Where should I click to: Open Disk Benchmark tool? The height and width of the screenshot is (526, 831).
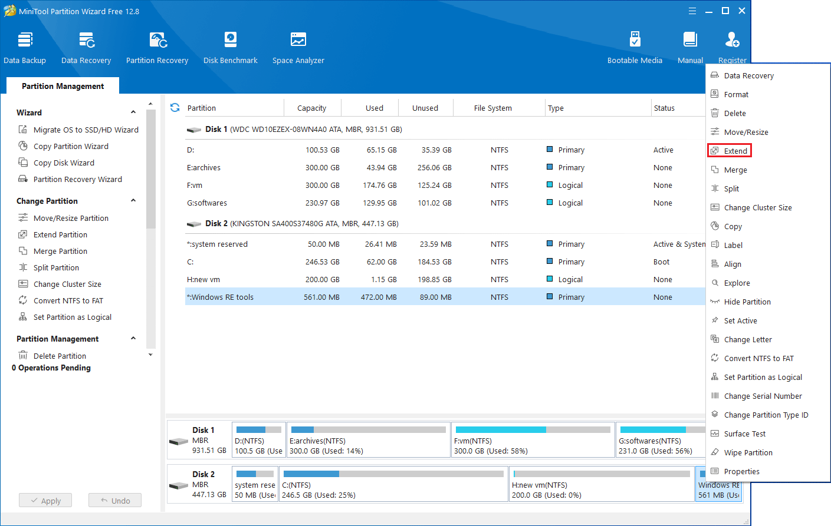[x=231, y=40]
